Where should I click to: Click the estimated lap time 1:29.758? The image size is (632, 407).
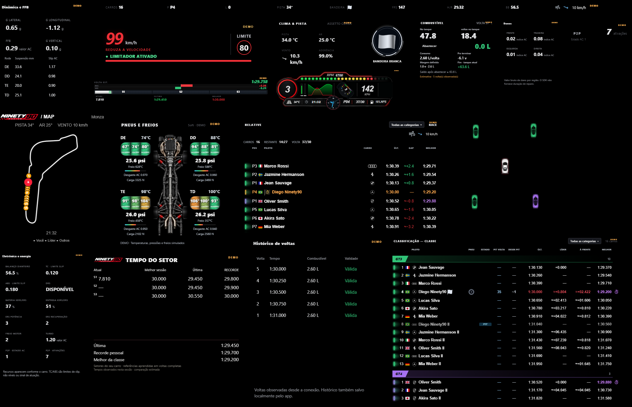click(259, 82)
